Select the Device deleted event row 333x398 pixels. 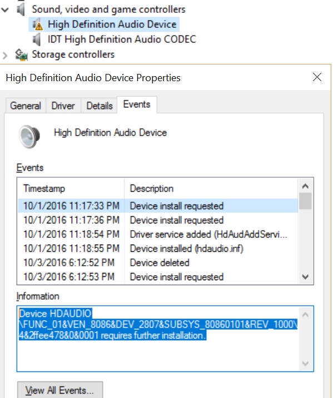[158, 263]
